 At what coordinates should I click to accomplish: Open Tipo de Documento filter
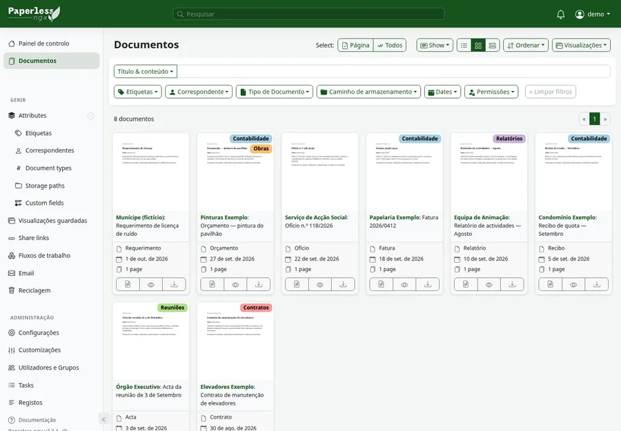(275, 92)
